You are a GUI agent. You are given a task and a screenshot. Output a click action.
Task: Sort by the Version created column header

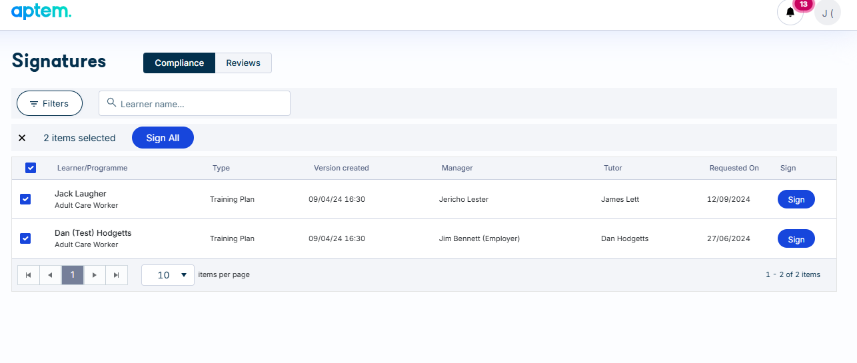coord(341,168)
